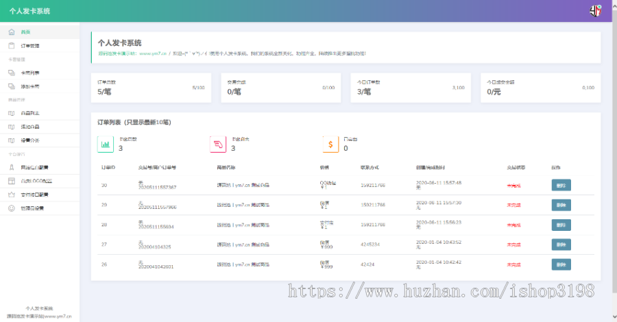Click the red status in order 30 row

514,186
